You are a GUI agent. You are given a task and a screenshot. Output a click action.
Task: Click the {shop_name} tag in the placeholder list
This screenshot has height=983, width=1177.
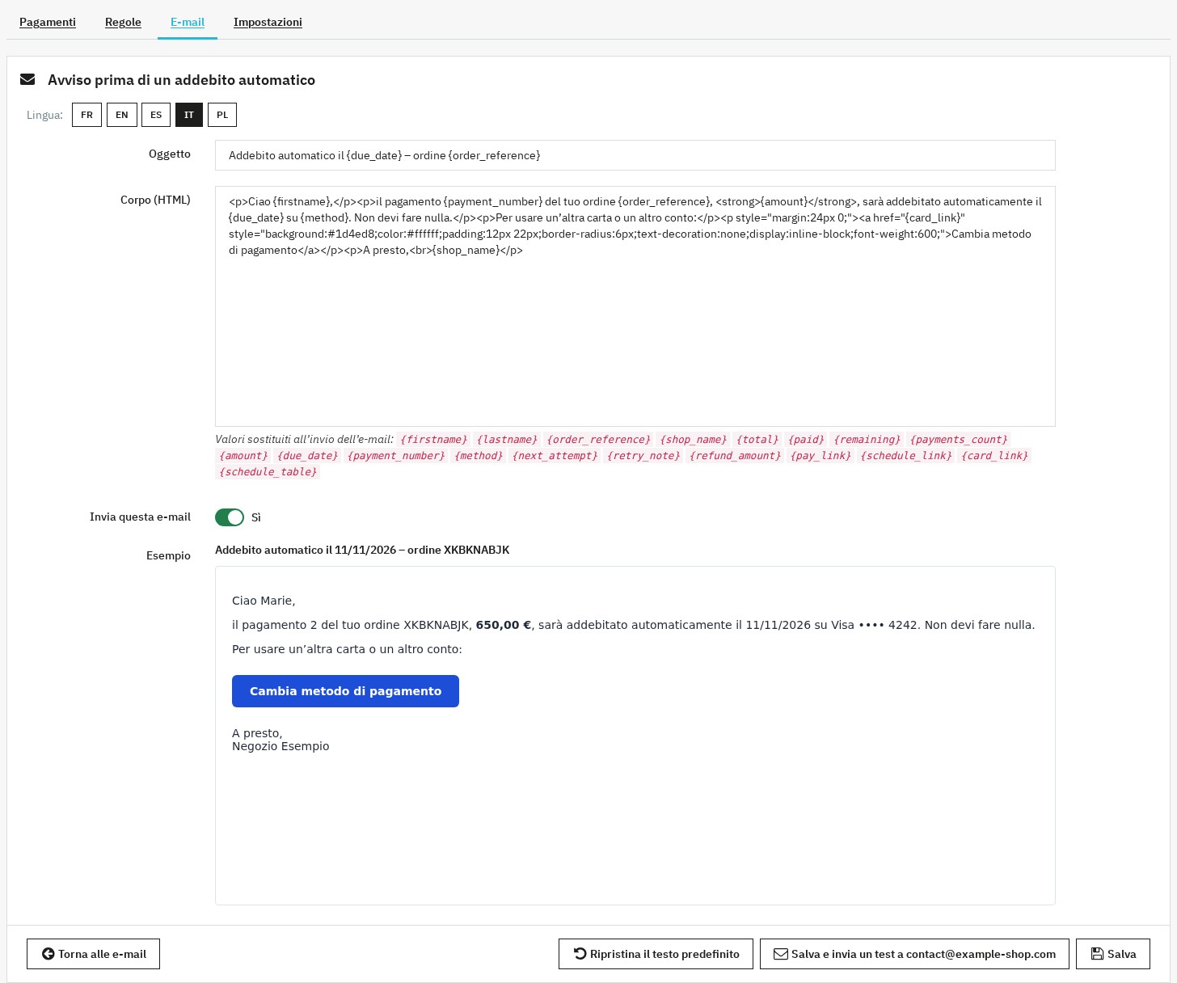point(694,440)
